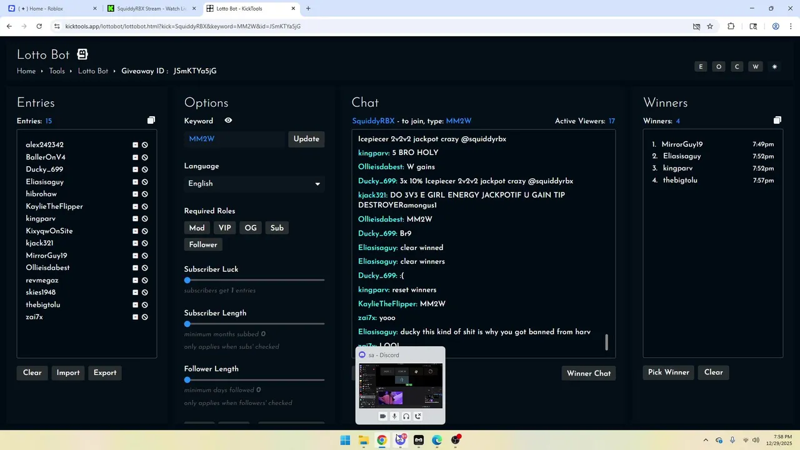Screen dimensions: 800x450
Task: Clear the winners list
Action: pos(714,372)
